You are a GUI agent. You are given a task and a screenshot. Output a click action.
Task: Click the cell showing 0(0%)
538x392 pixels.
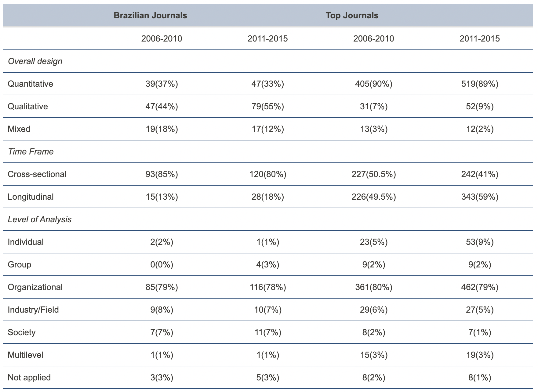(162, 265)
